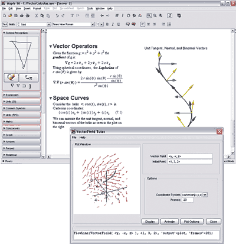Switch input mode to Text

pyautogui.click(x=5, y=24)
